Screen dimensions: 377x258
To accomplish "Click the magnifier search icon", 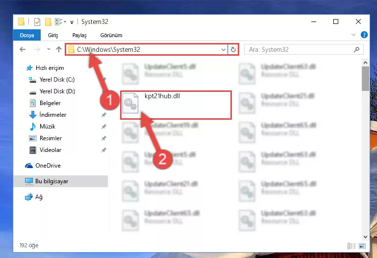I will click(x=356, y=49).
